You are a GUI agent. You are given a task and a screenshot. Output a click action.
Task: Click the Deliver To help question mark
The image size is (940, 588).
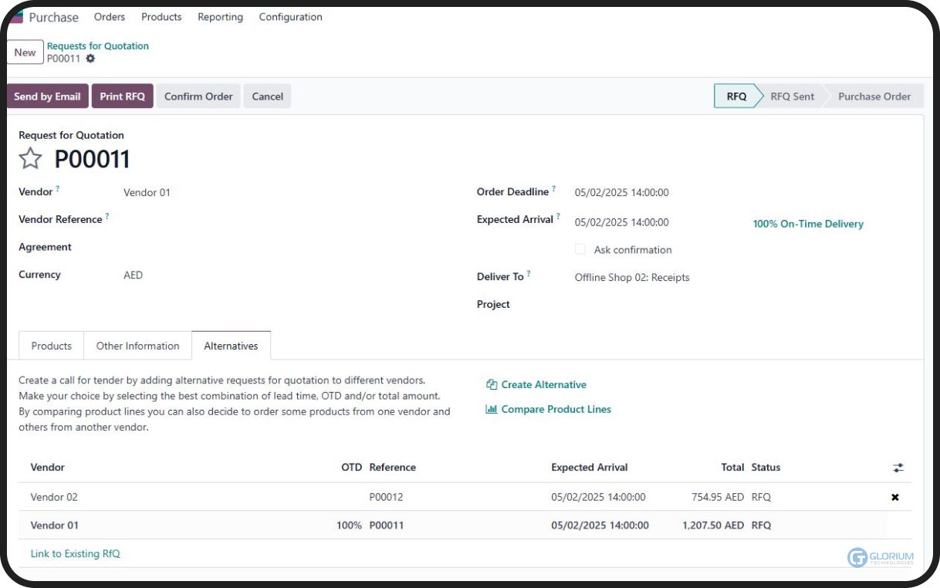click(529, 274)
